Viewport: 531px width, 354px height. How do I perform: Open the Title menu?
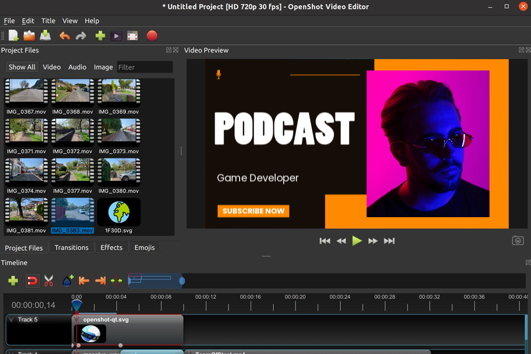click(x=48, y=21)
